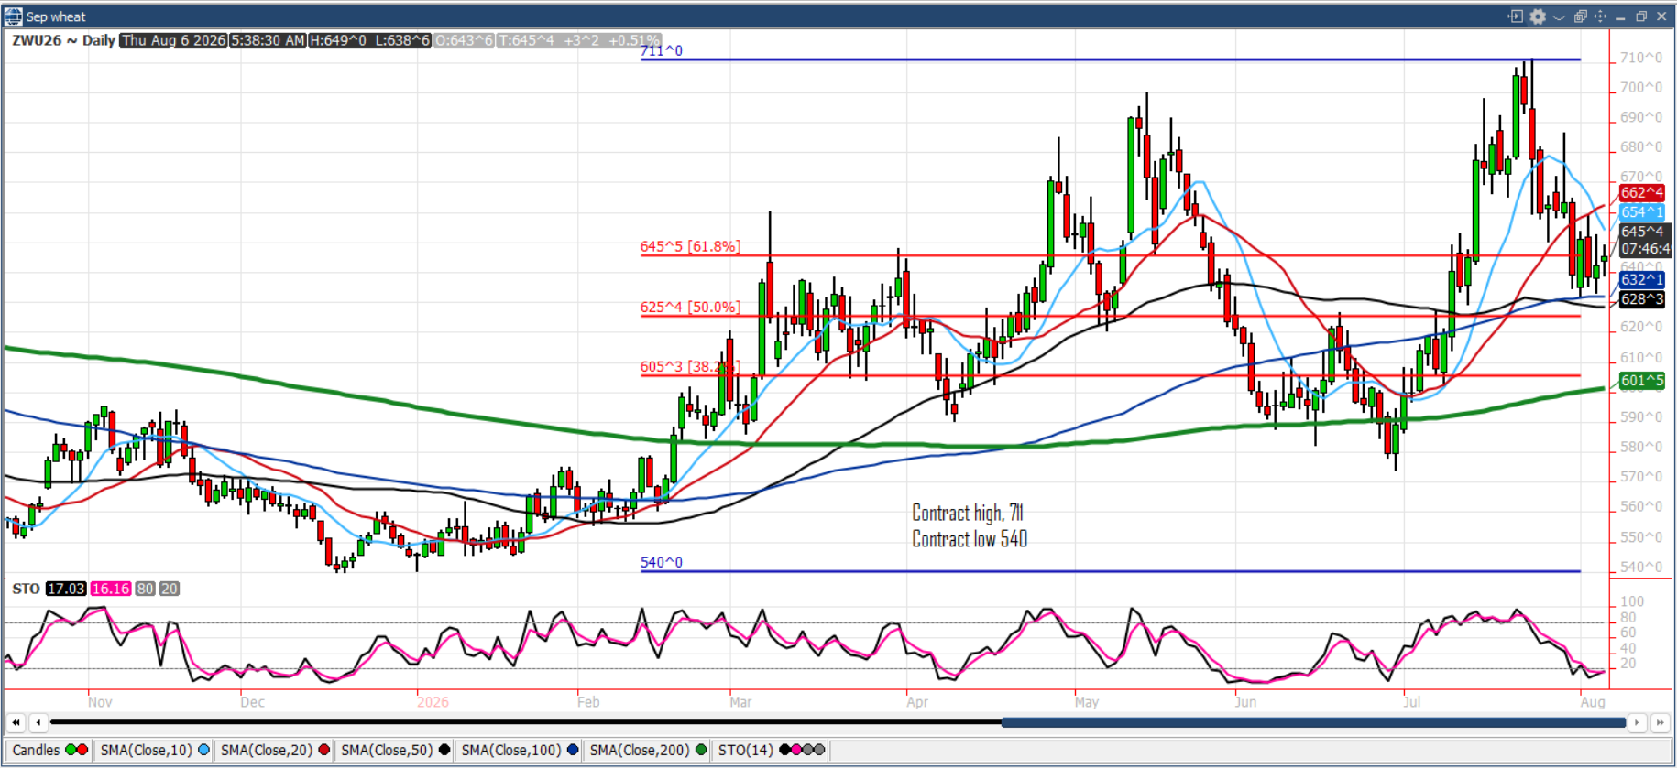Image resolution: width=1677 pixels, height=768 pixels.
Task: Click the magenta STO value 16.16
Action: click(x=111, y=589)
